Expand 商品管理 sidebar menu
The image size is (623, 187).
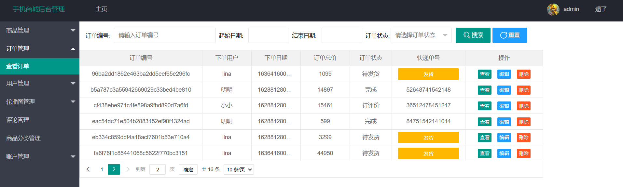[x=40, y=31]
